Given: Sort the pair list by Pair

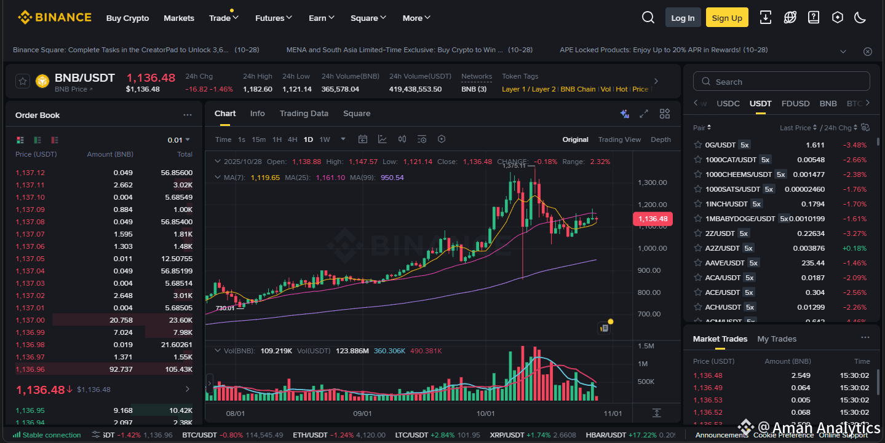Looking at the screenshot, I should pos(702,128).
